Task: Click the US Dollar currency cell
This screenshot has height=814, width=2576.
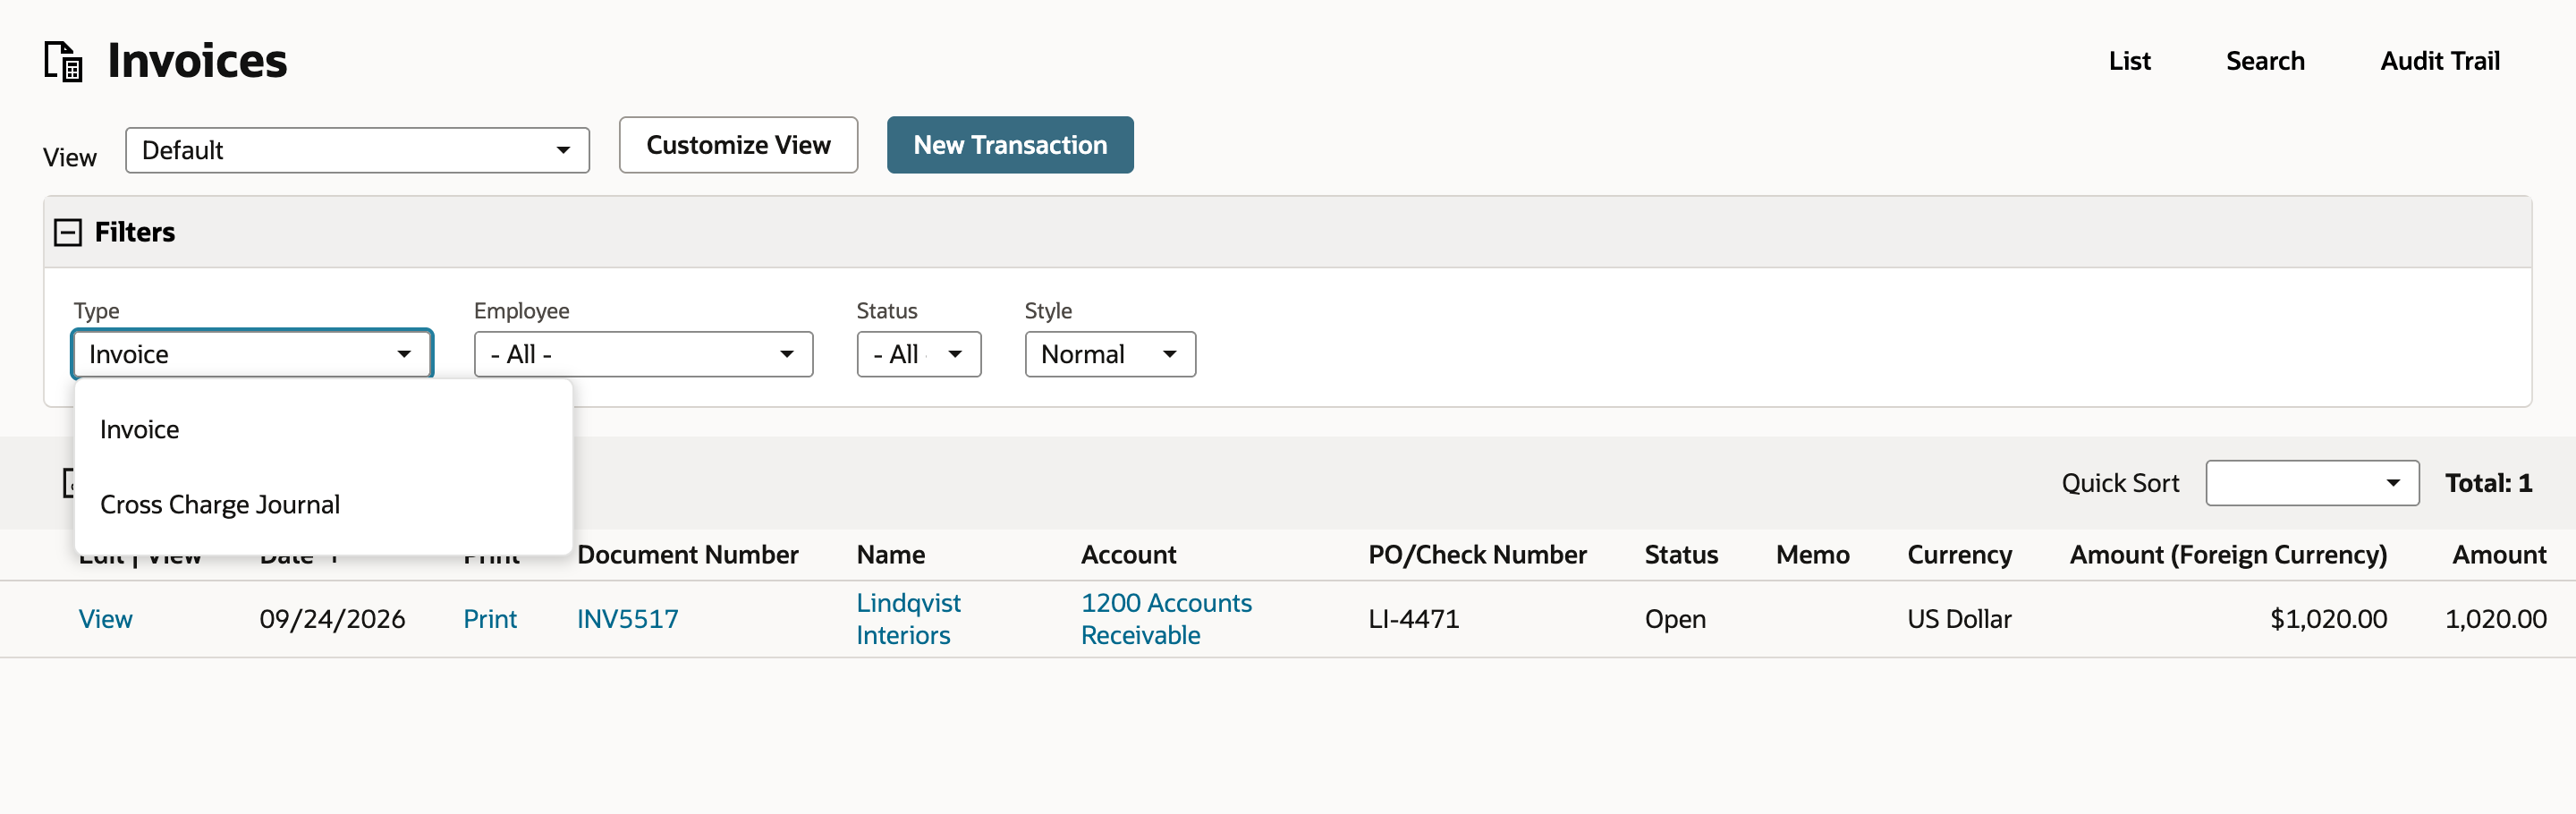Action: coord(1959,619)
